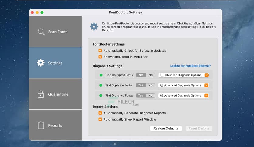Open the Quarantine tab label
This screenshot has height=147, width=254.
click(x=58, y=94)
